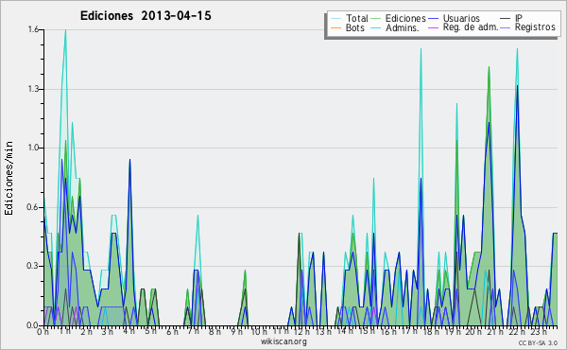Image resolution: width=567 pixels, height=350 pixels.
Task: Click the Total spike peak between 17 h and 18 h
Action: point(421,49)
